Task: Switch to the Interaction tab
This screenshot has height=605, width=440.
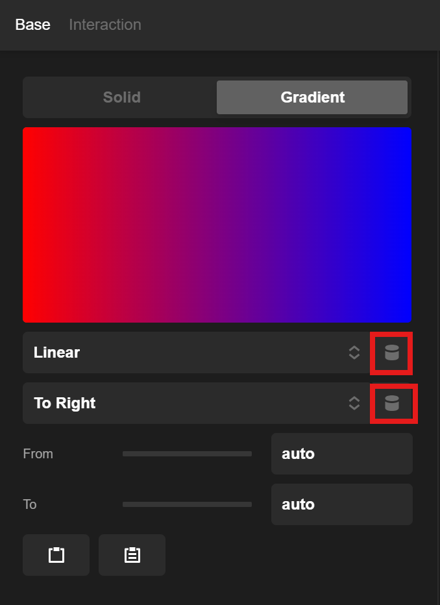Action: [x=105, y=25]
